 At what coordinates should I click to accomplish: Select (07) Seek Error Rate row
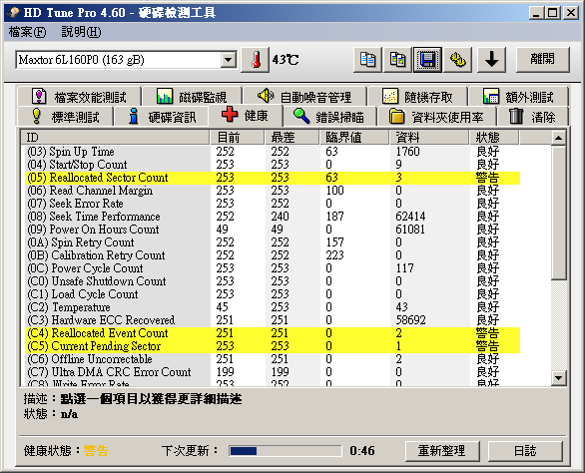(x=274, y=204)
